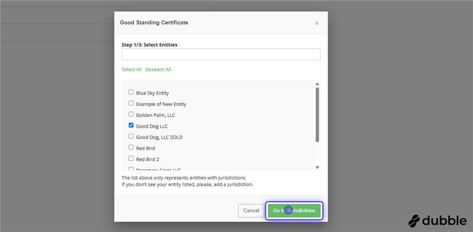Viewport: 473px width, 232px height.
Task: Click the entity list scroll up arrow
Action: tap(317, 84)
